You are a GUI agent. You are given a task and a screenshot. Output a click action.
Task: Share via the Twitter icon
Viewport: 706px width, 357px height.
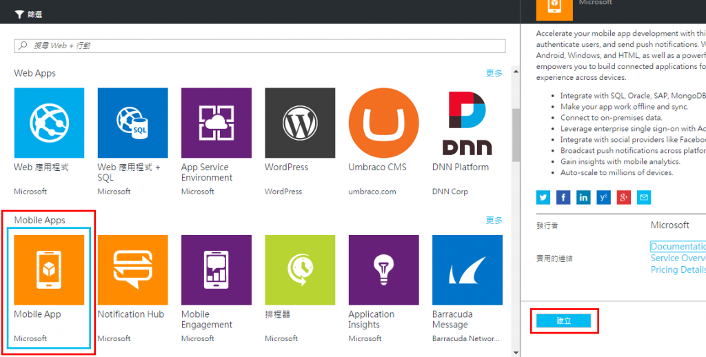click(543, 197)
